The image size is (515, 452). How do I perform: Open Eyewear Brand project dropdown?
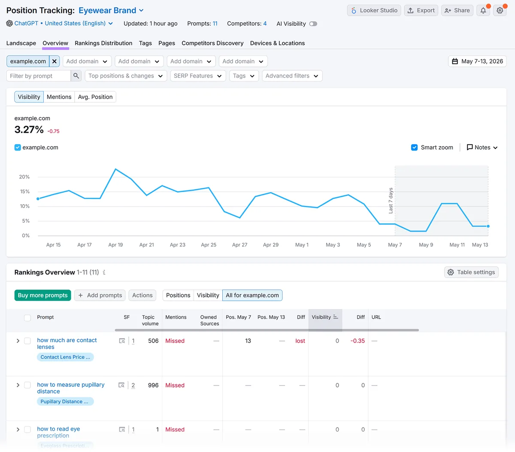pyautogui.click(x=111, y=10)
